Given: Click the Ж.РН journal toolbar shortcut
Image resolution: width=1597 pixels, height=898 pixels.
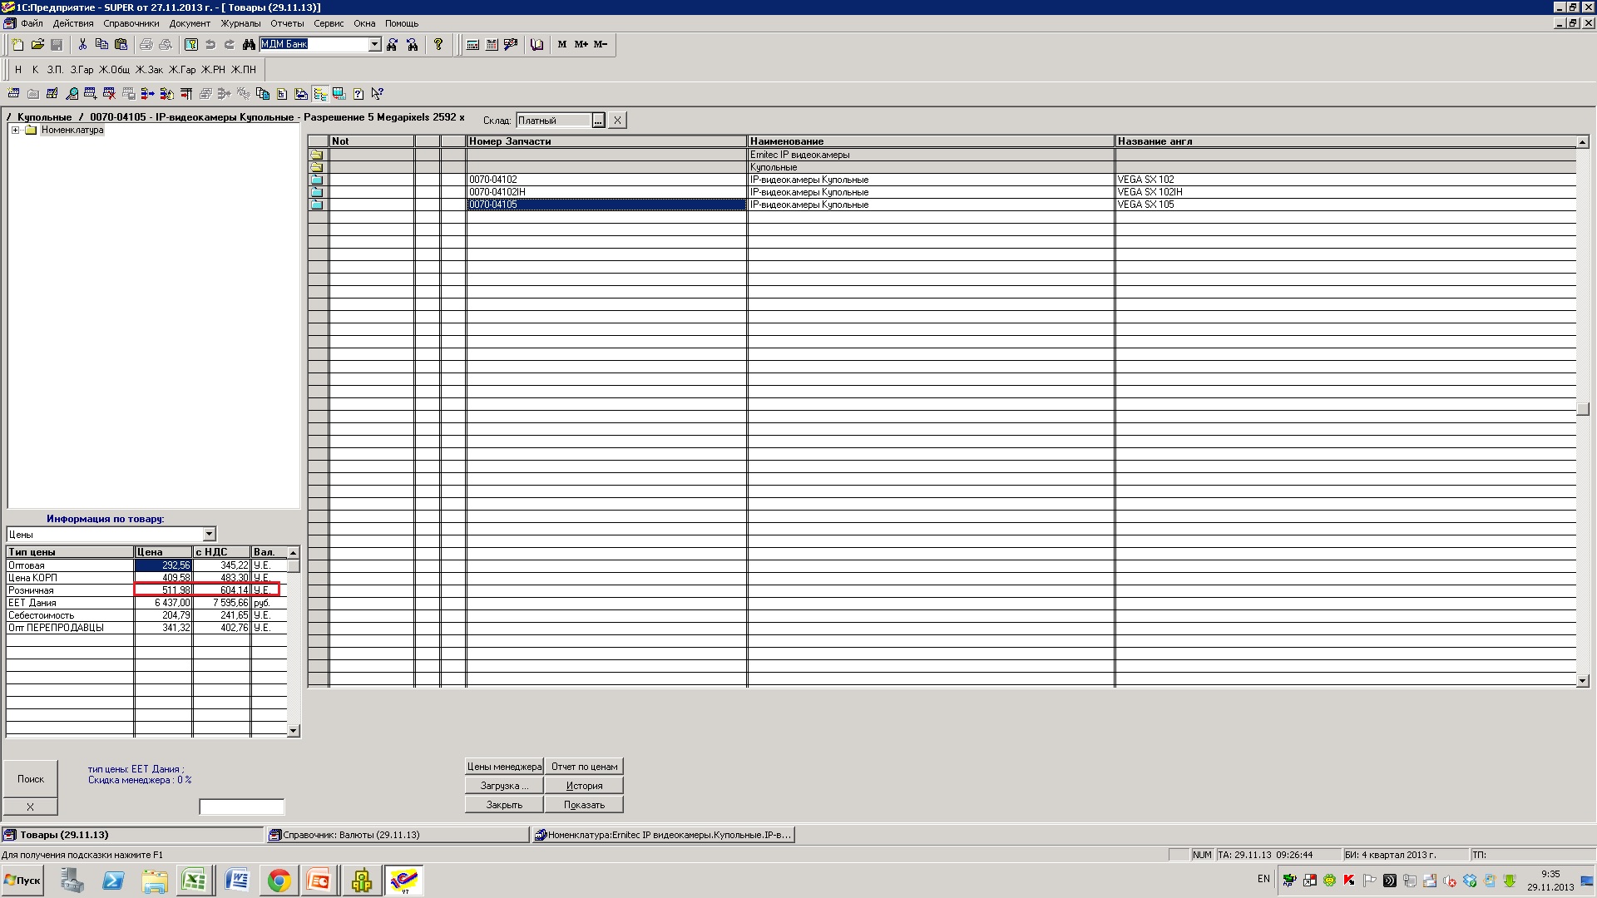Looking at the screenshot, I should [x=213, y=70].
